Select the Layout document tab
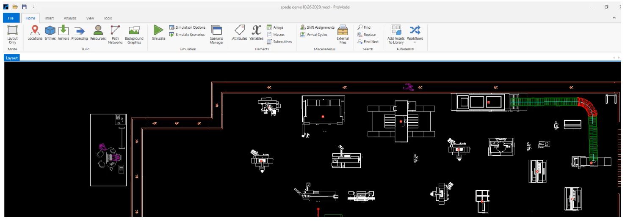The image size is (625, 221). click(x=11, y=58)
